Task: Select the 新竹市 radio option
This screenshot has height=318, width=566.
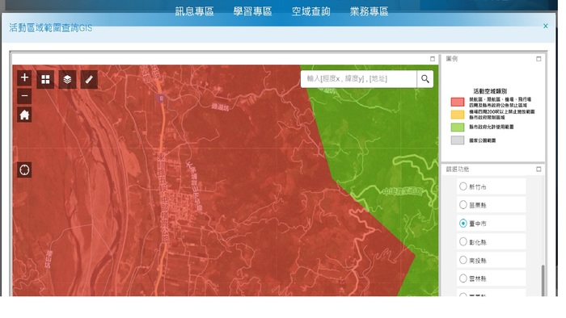Action: pyautogui.click(x=463, y=186)
